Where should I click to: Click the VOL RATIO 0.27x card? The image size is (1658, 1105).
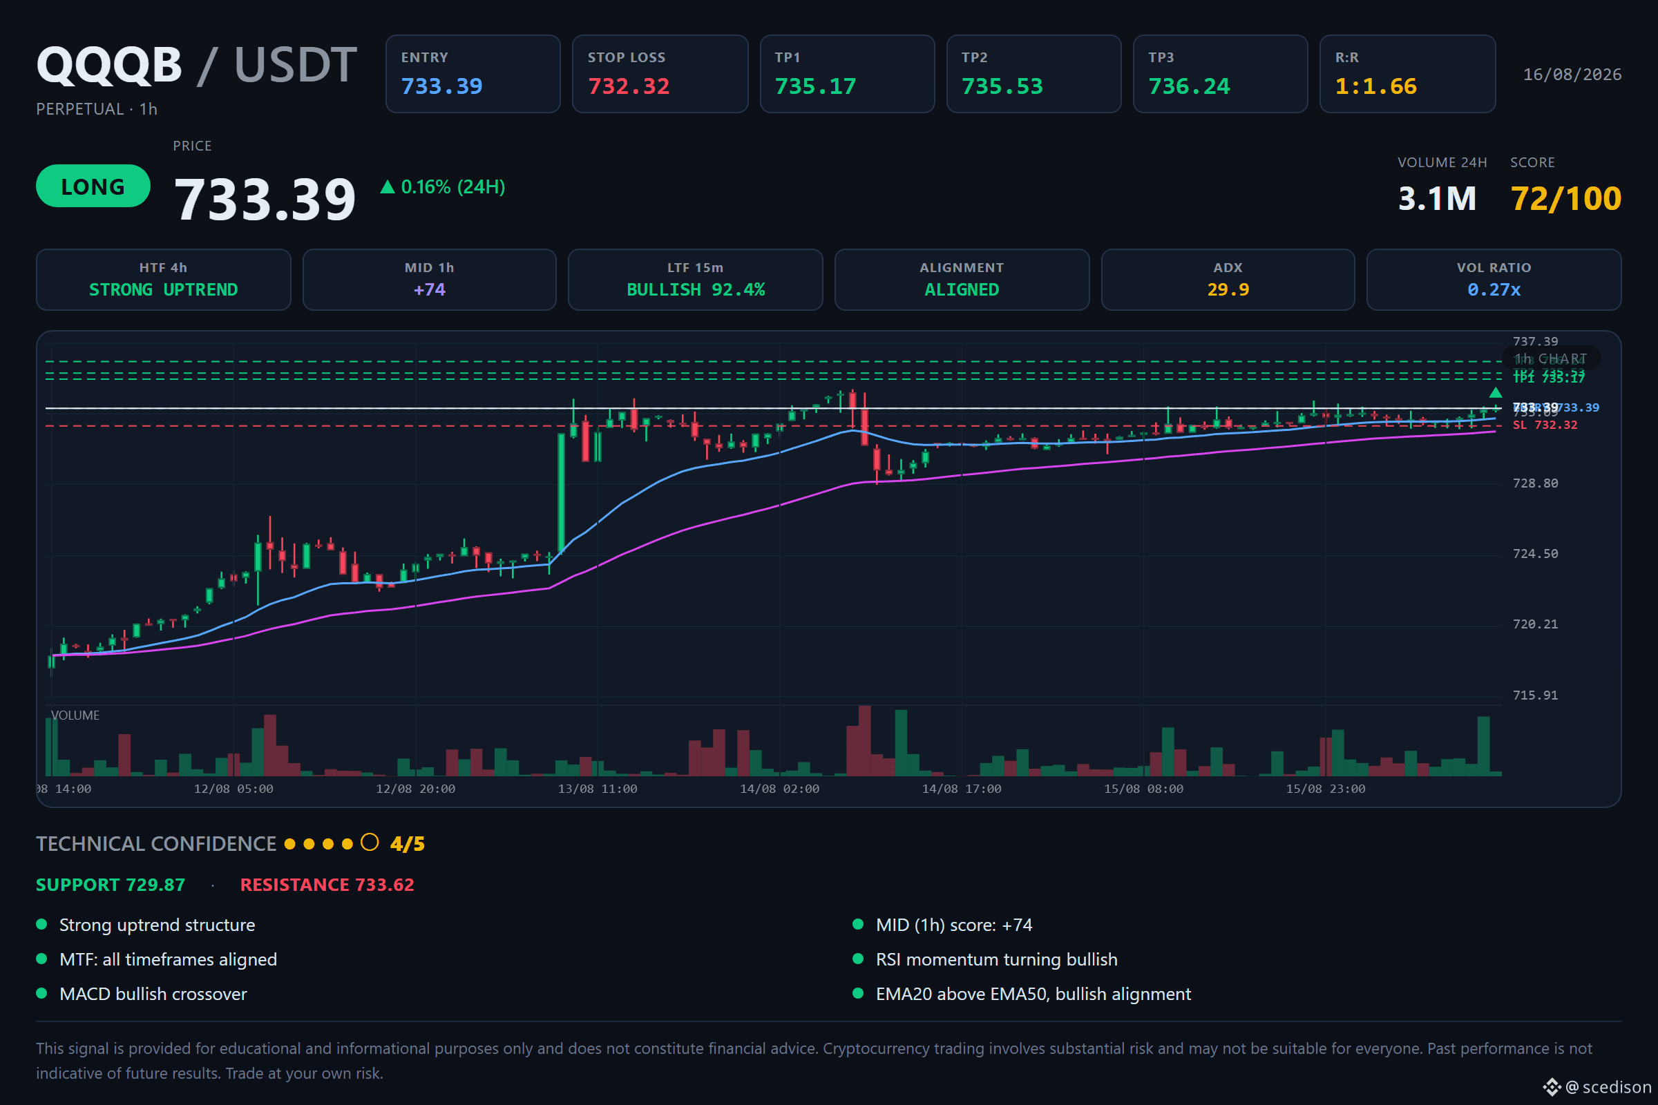click(x=1494, y=280)
